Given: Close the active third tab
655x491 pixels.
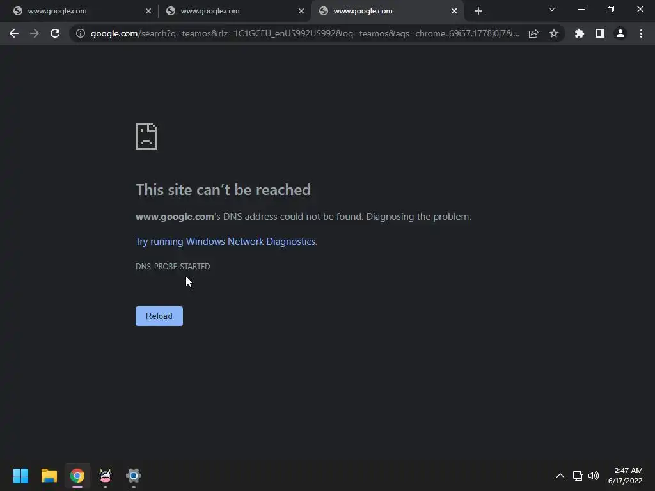Looking at the screenshot, I should tap(454, 11).
